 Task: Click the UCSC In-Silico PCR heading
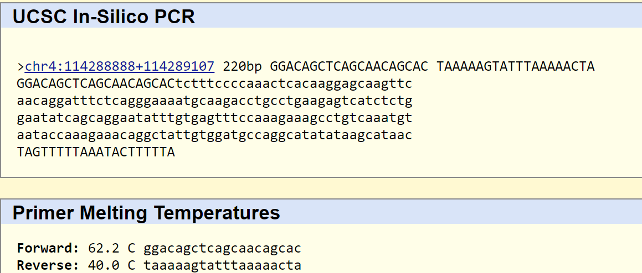click(x=104, y=17)
